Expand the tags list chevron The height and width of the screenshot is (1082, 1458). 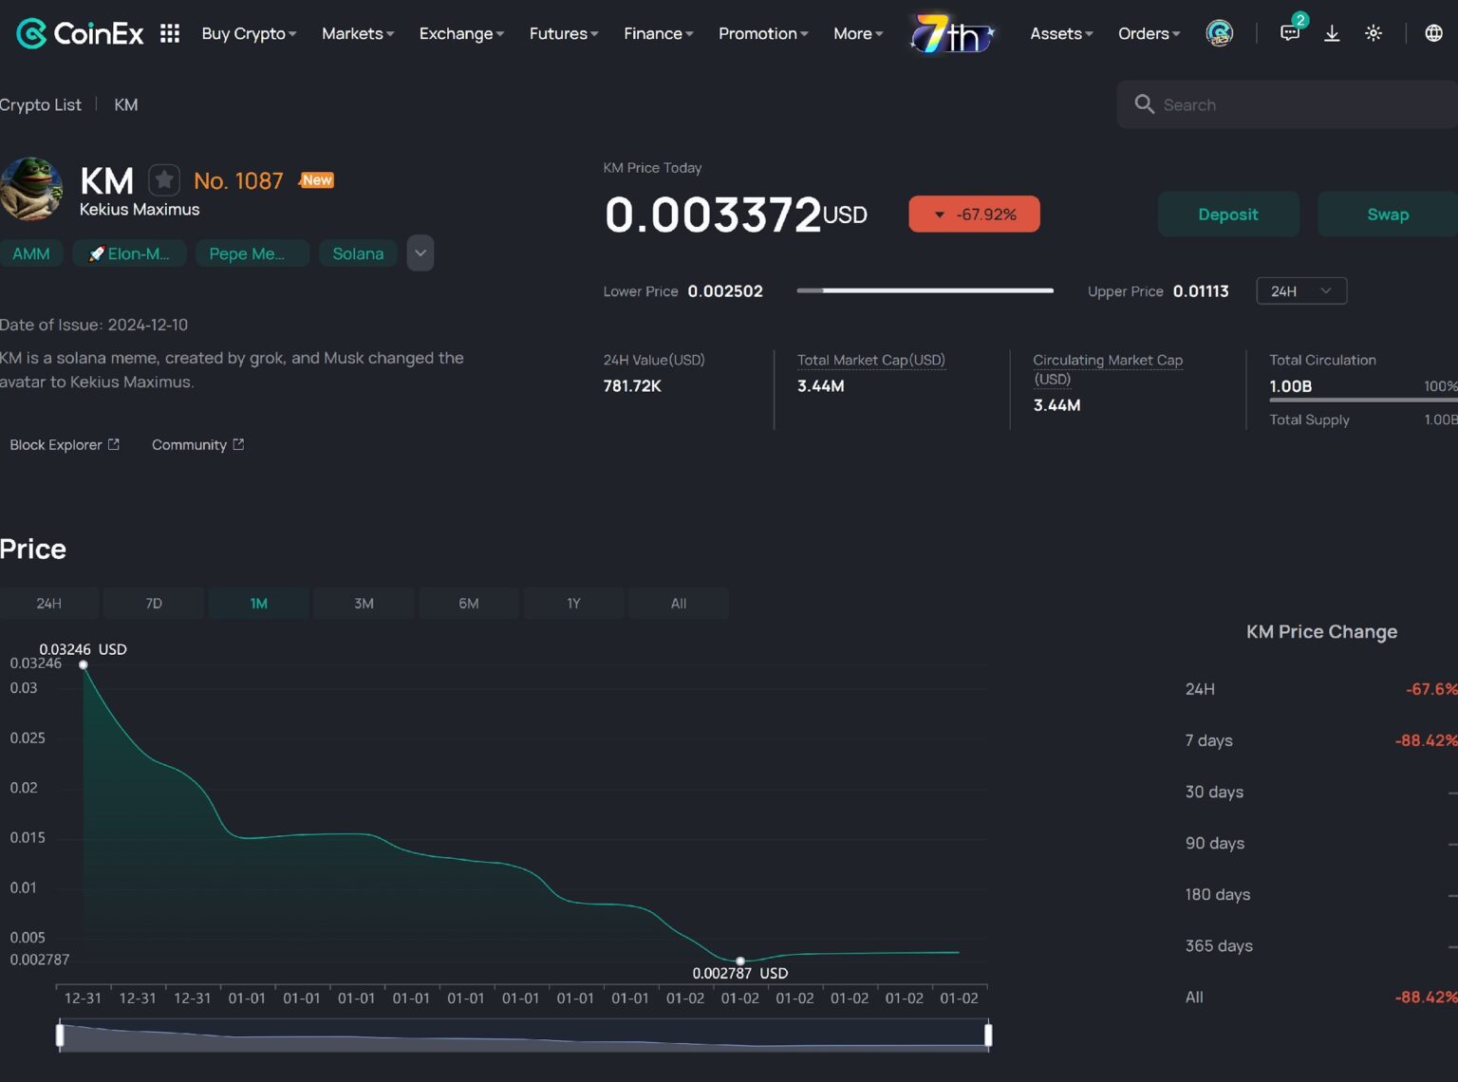[x=421, y=252]
